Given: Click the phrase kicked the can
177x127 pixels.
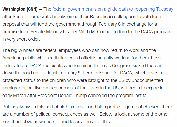Looking at the screenshot, I should tap(147, 66).
